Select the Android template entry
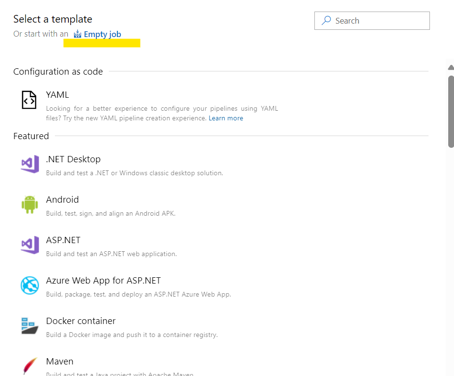This screenshot has height=376, width=454. pyautogui.click(x=62, y=199)
